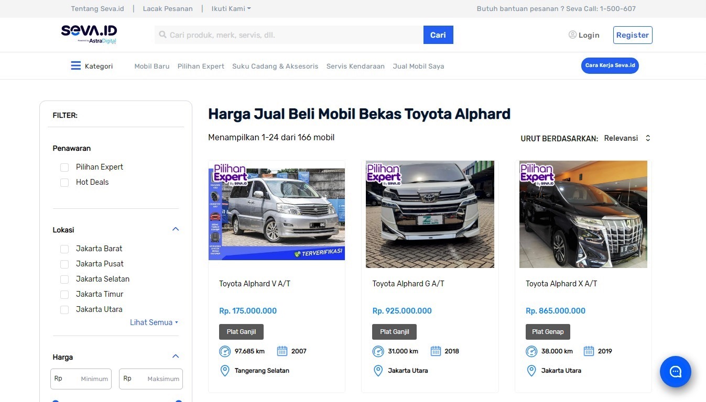Image resolution: width=706 pixels, height=402 pixels.
Task: Click price Rp. 925.000.000
Action: click(x=402, y=311)
